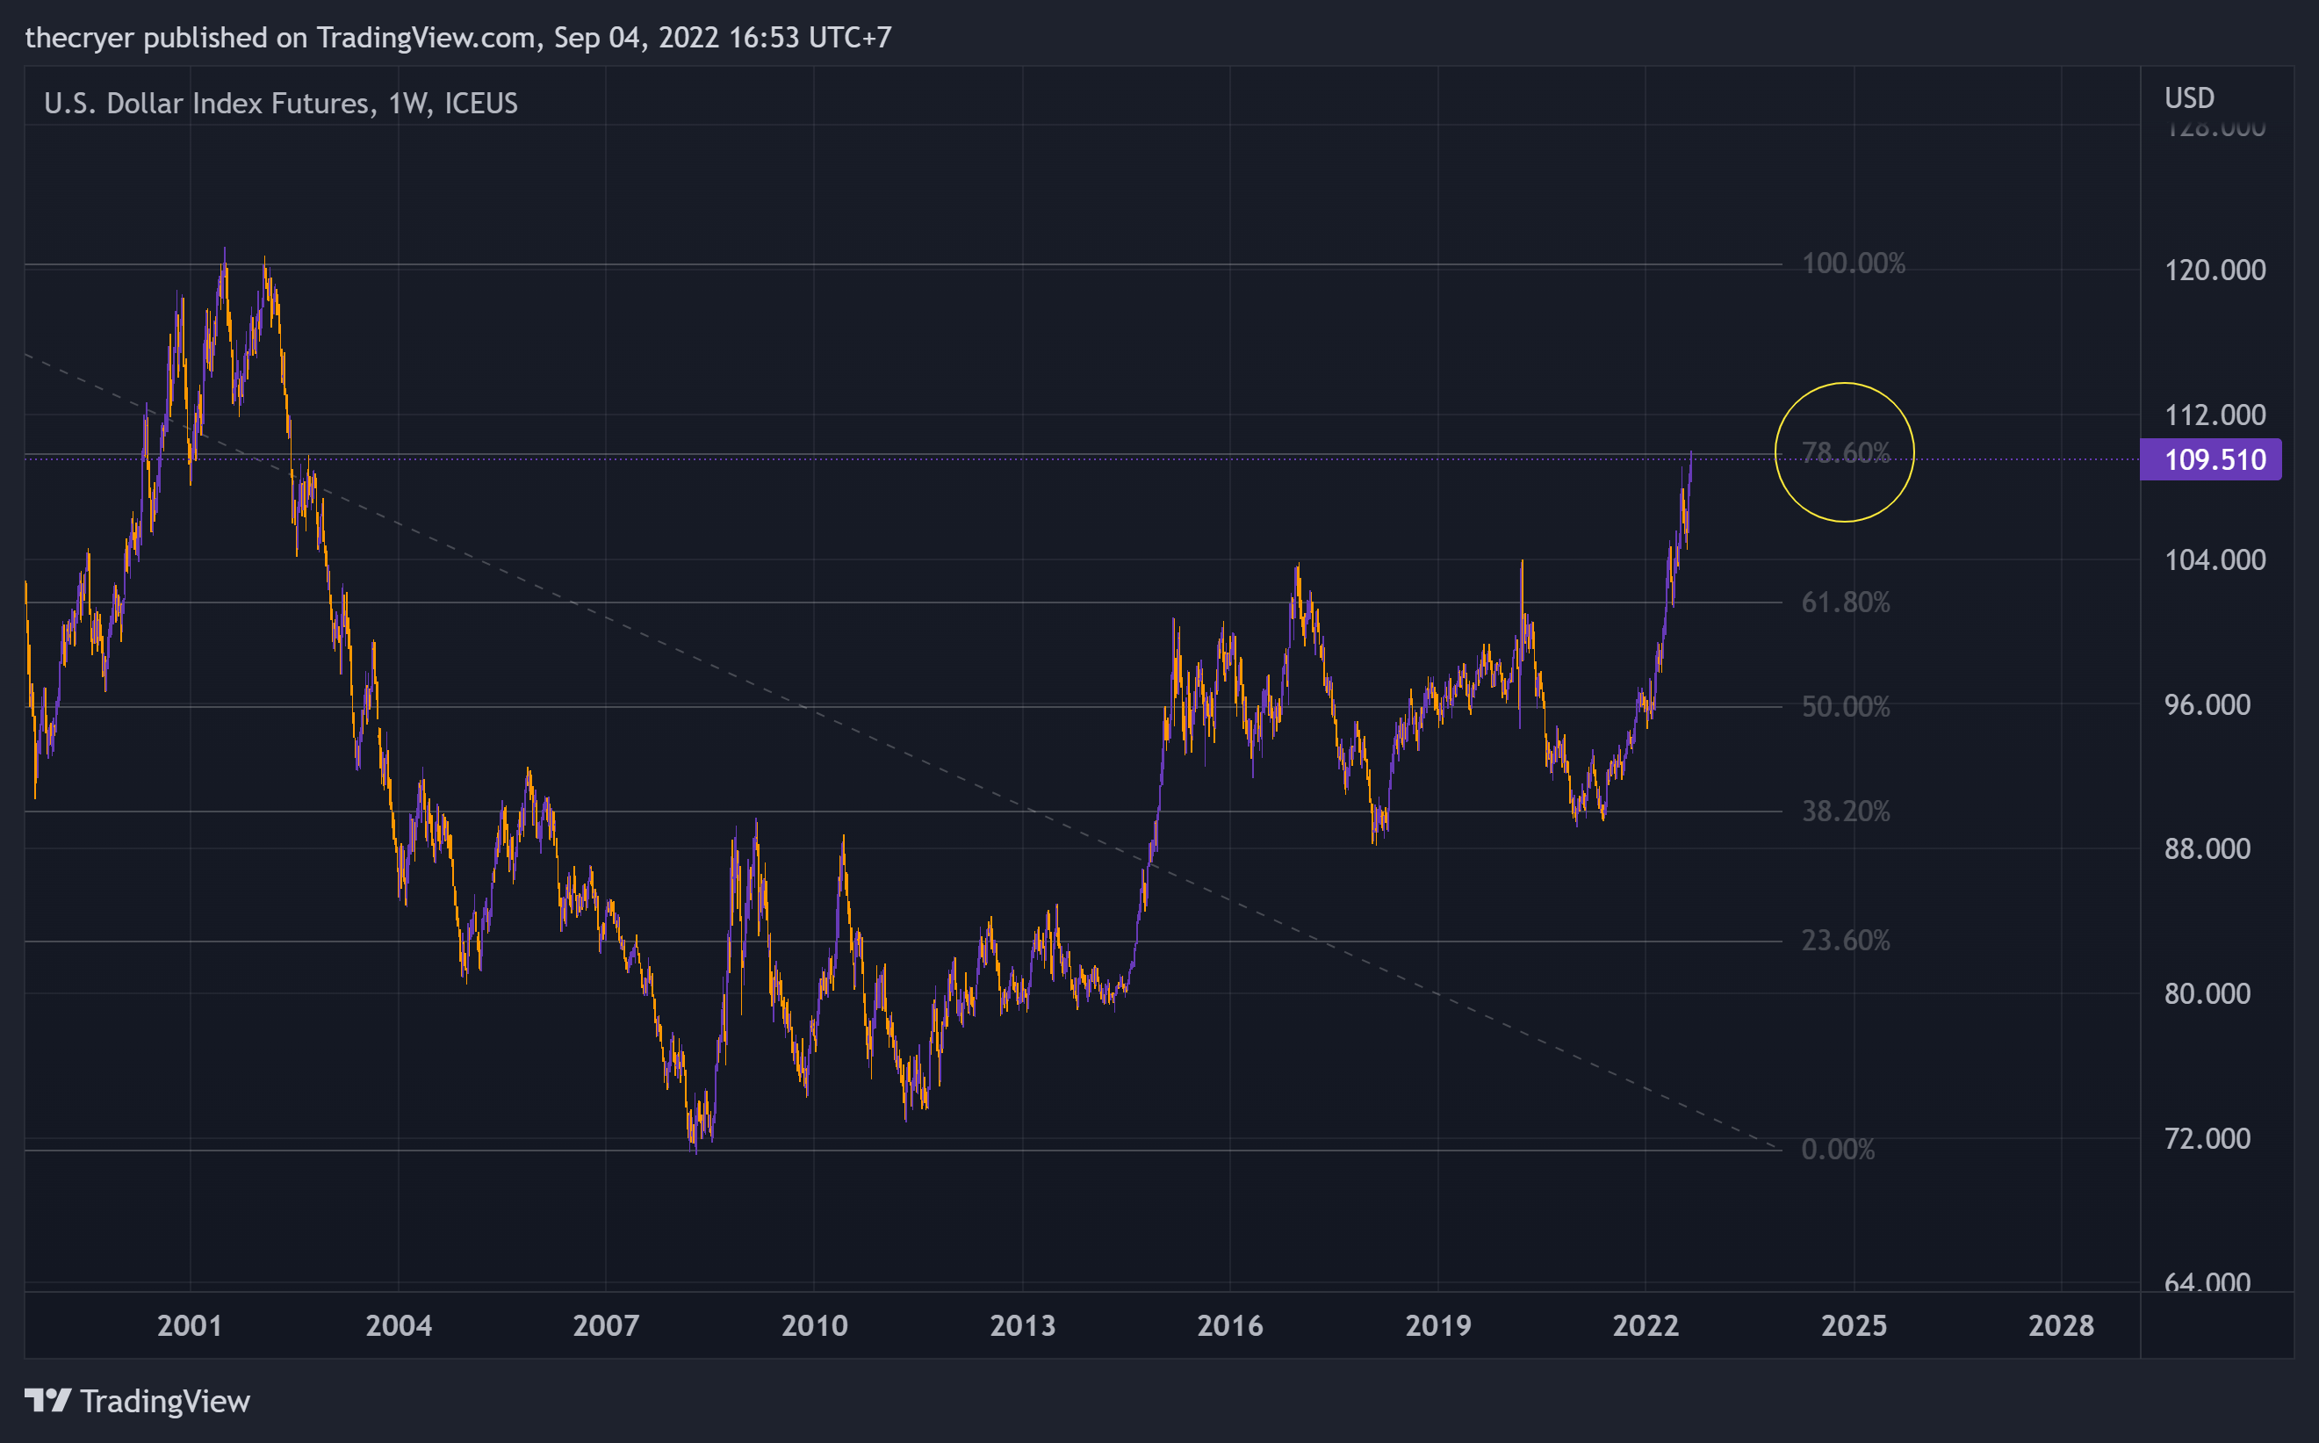Click the 2007 label on time axis
The height and width of the screenshot is (1443, 2319).
tap(606, 1324)
